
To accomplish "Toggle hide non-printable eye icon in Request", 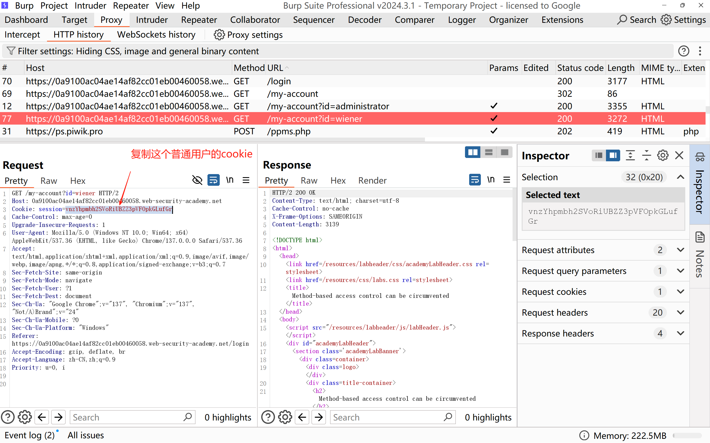I will 197,180.
